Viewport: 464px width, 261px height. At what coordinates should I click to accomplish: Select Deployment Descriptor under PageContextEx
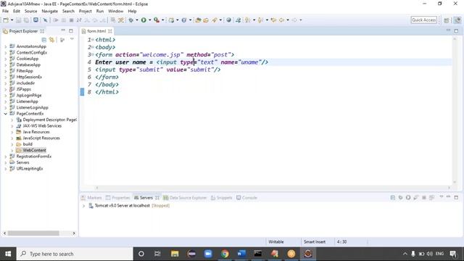pyautogui.click(x=49, y=120)
